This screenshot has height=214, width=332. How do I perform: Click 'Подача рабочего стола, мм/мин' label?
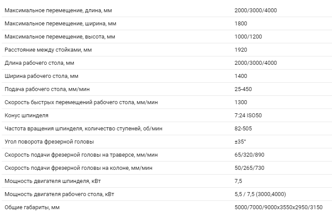click(47, 89)
